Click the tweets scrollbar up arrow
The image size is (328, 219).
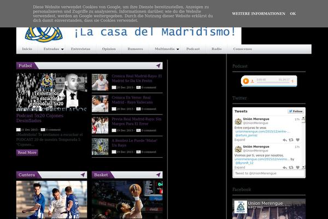[303, 118]
